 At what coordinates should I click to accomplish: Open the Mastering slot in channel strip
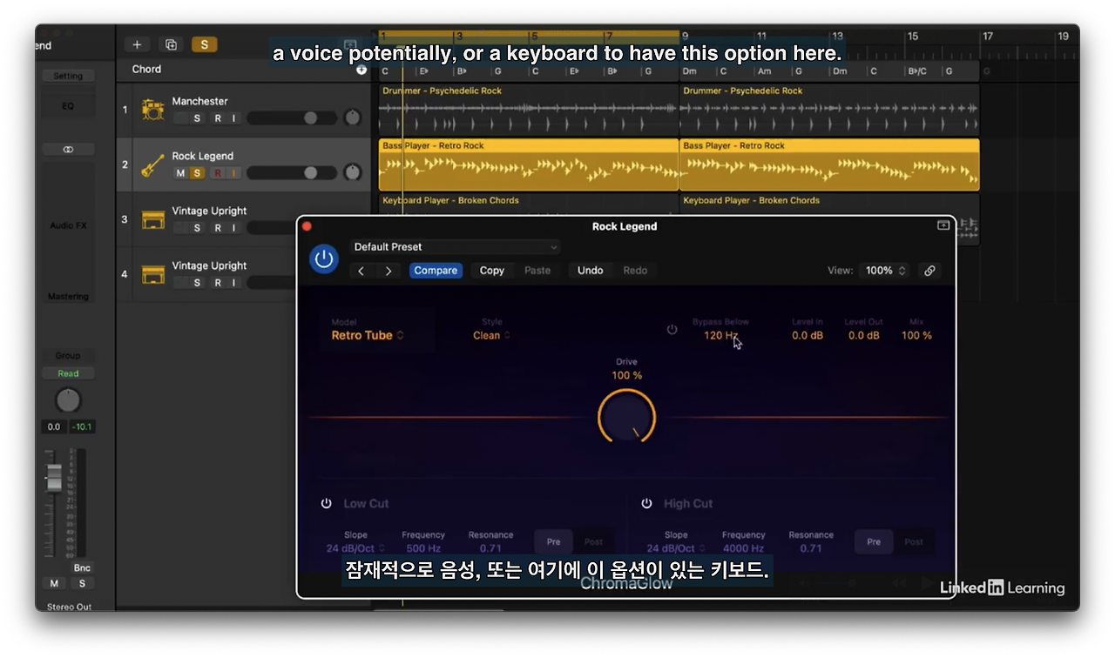pos(68,297)
